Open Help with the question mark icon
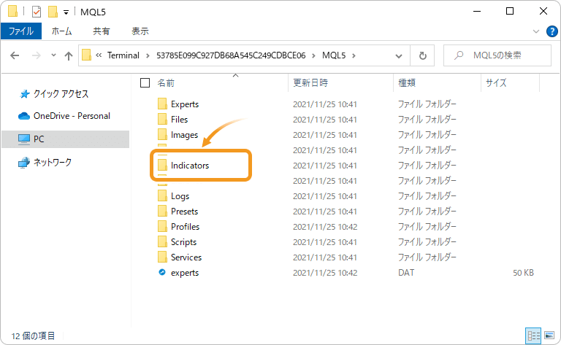 pos(552,31)
